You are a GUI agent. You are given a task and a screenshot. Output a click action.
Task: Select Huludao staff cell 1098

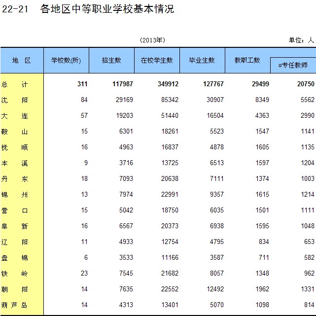262,305
